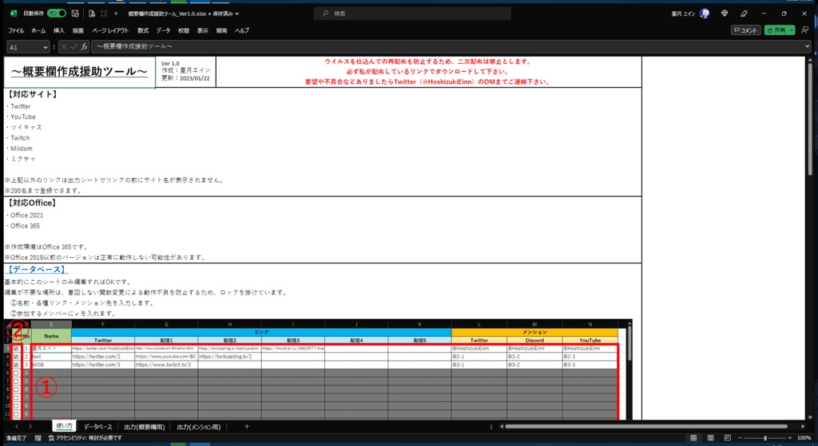Click the horizontal scrollbar thumb
This screenshot has width=818, height=446.
[646, 427]
